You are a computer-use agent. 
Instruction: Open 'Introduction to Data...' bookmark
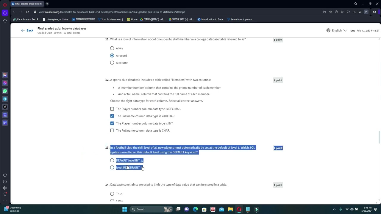pyautogui.click(x=211, y=19)
